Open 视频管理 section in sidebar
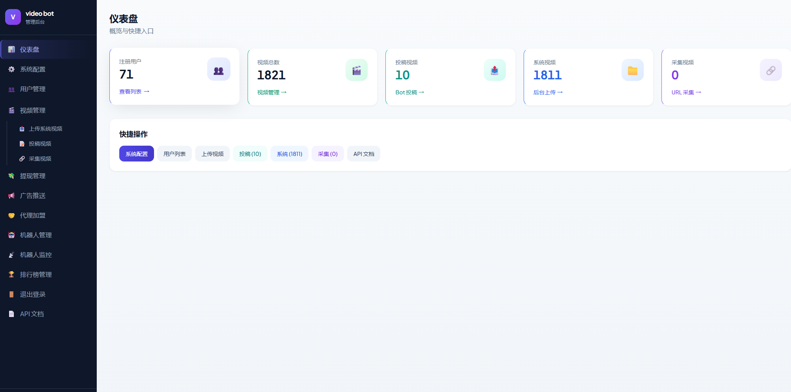The width and height of the screenshot is (791, 392). point(32,111)
